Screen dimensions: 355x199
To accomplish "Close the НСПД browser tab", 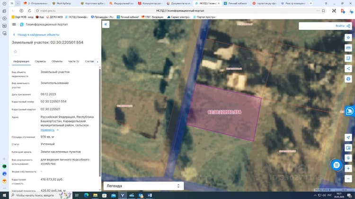I will point(219,3).
